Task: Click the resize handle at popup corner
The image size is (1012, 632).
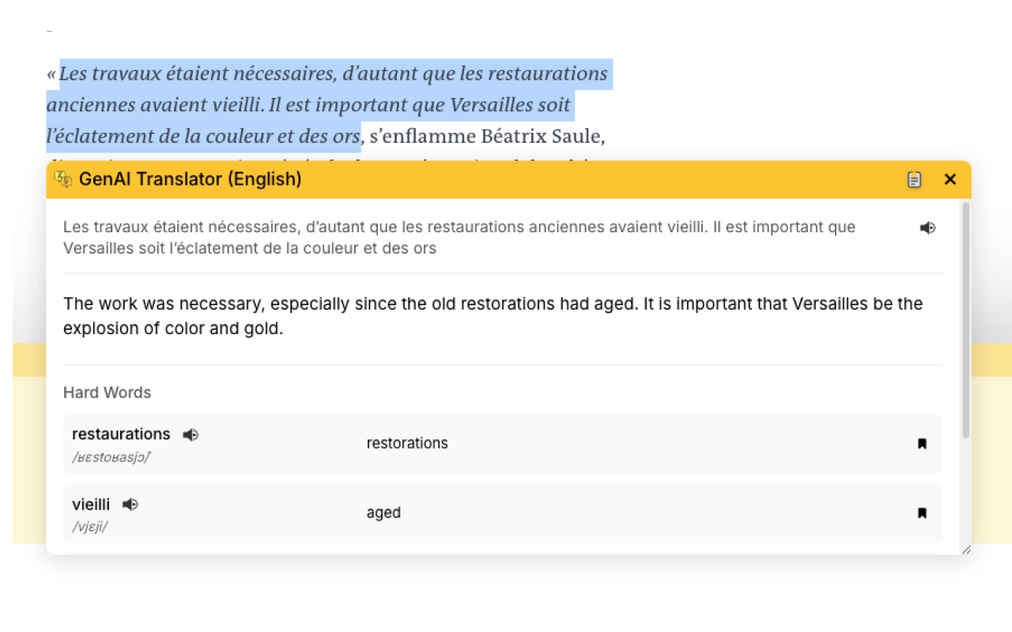Action: [965, 549]
